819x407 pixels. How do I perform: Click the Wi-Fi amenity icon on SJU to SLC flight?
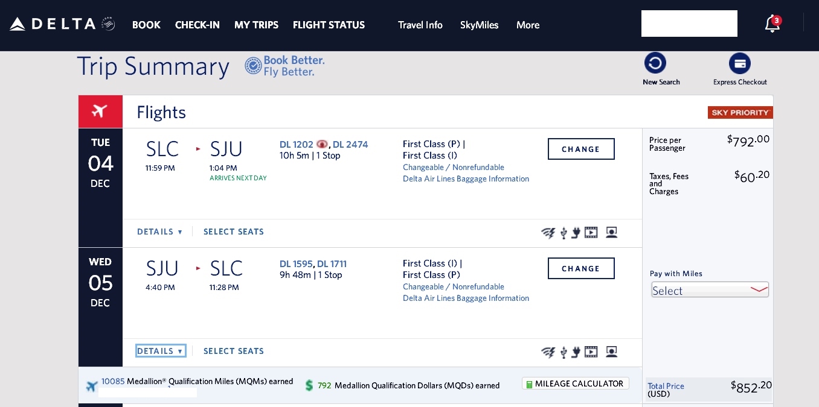[x=548, y=352]
